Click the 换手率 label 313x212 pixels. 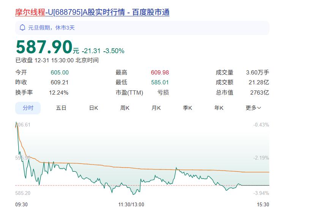pyautogui.click(x=24, y=93)
